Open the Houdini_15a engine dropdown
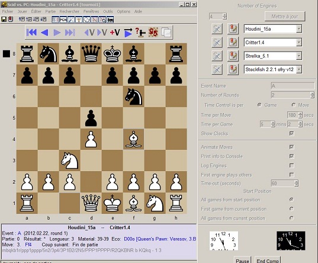The width and height of the screenshot is (318, 263). 298,29
